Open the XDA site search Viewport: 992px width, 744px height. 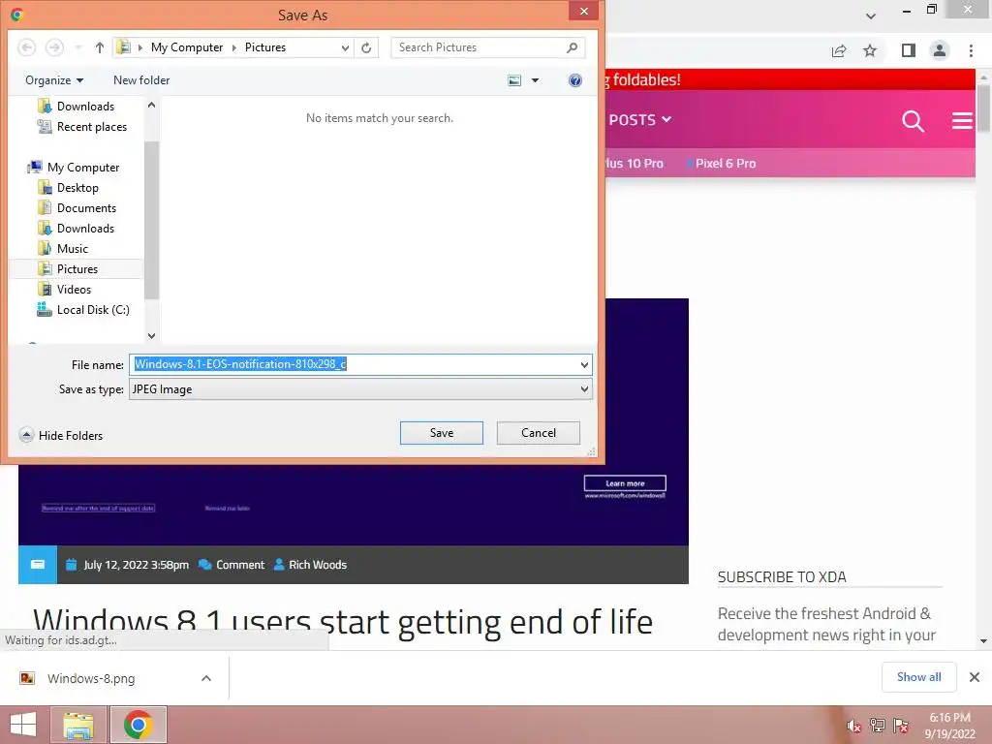point(913,120)
